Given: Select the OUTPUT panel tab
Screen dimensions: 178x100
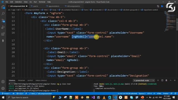Looking at the screenshot, I should [30, 80].
